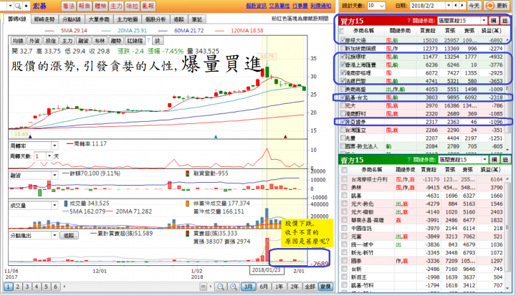This screenshot has height=296, width=516.
Task: Zoom in chart with plus magnifier
Action: pos(234,287)
